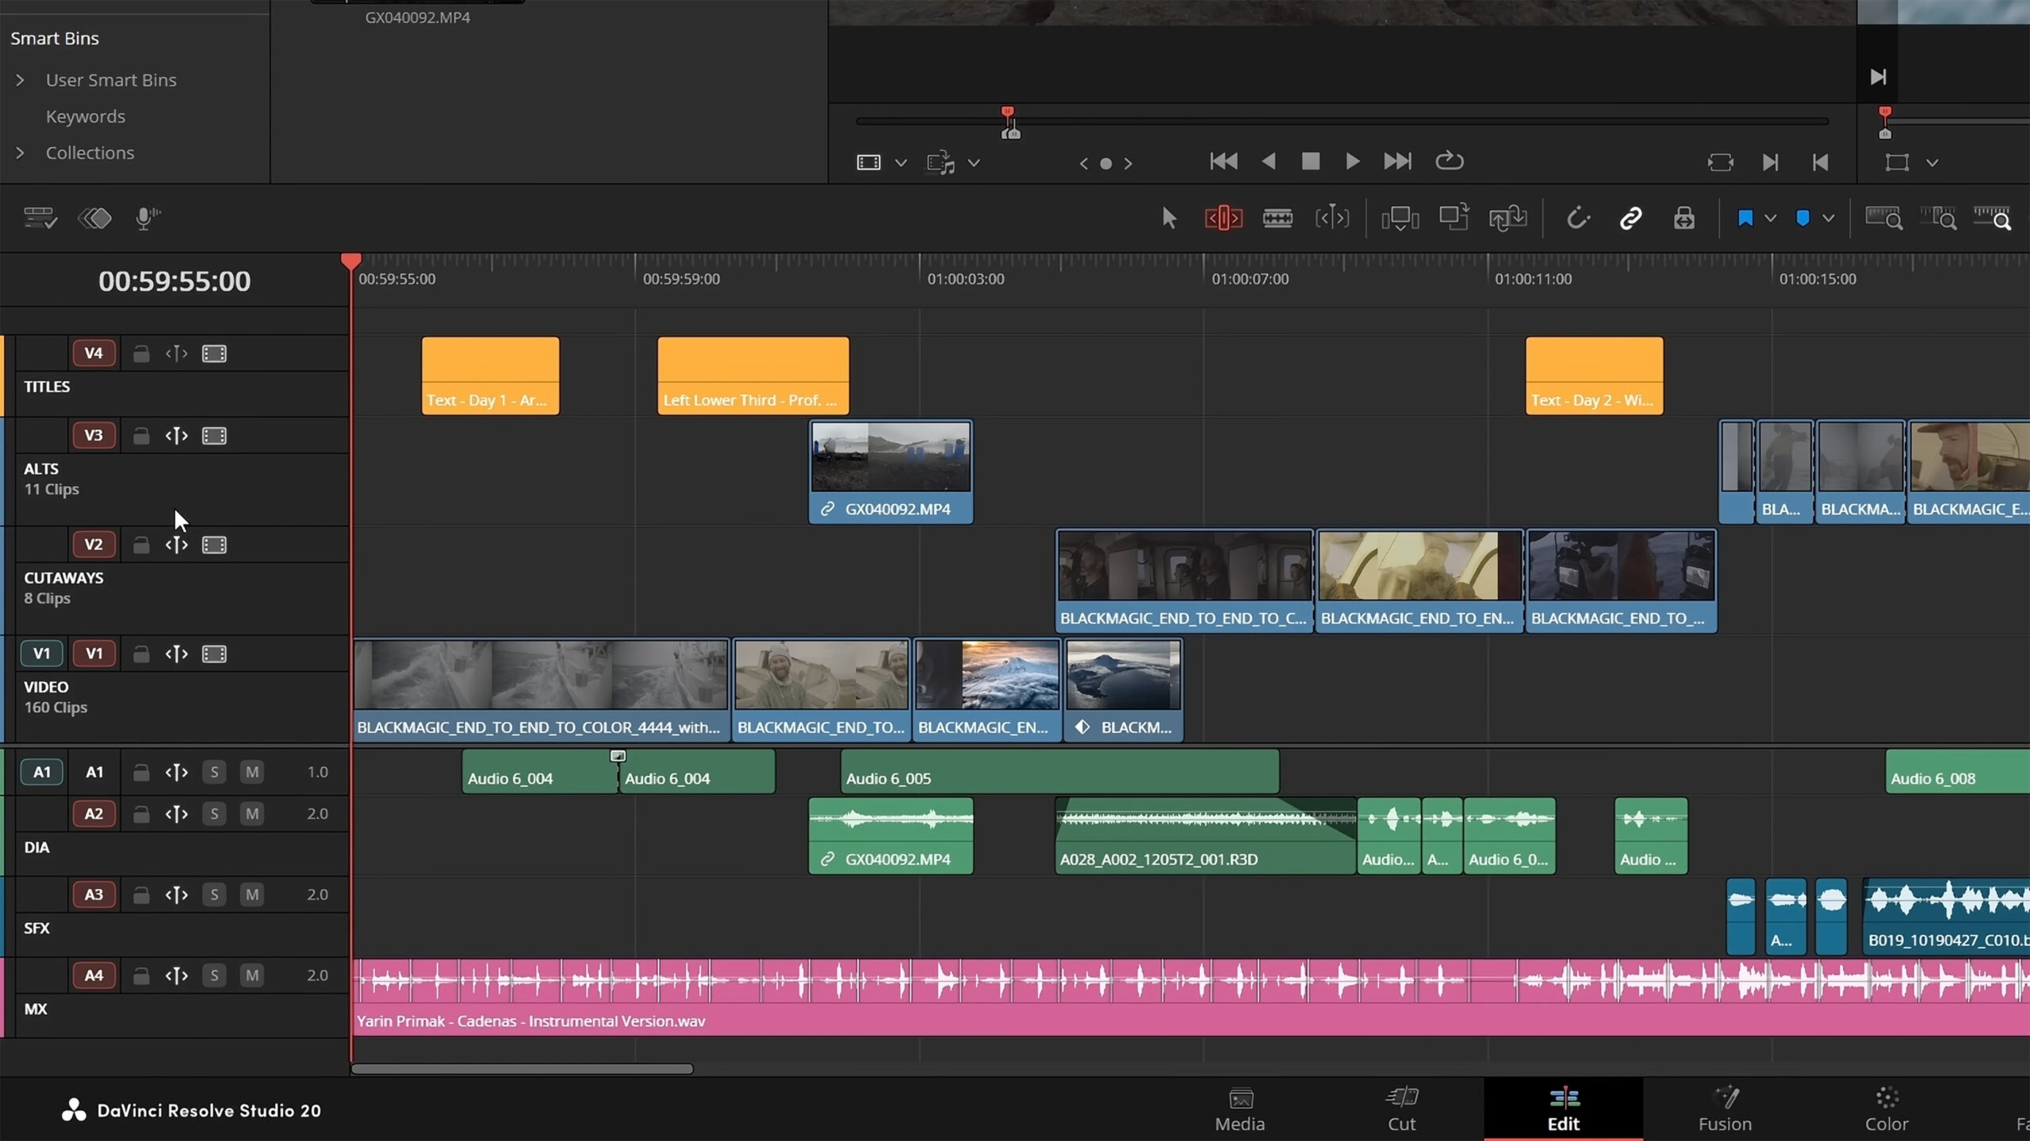Image resolution: width=2030 pixels, height=1141 pixels.
Task: Toggle linked selection chain icon
Action: click(1630, 217)
